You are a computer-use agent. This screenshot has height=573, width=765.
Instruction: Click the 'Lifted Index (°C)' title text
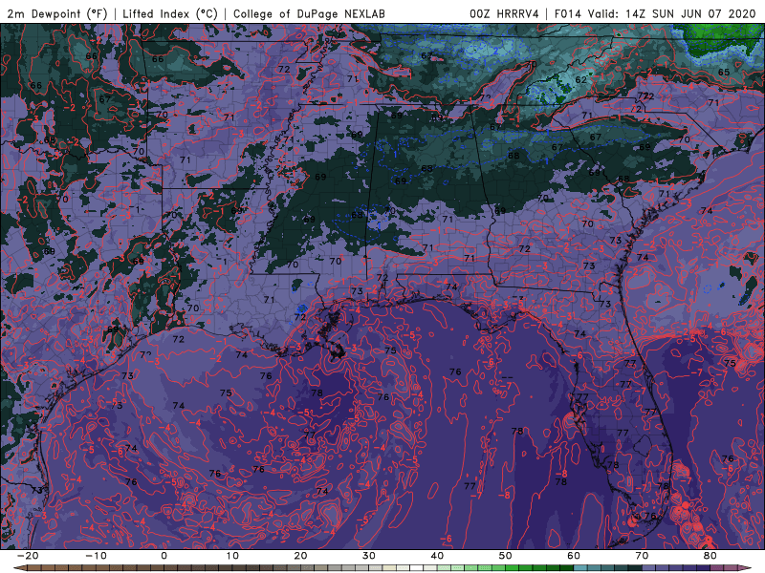pyautogui.click(x=170, y=13)
